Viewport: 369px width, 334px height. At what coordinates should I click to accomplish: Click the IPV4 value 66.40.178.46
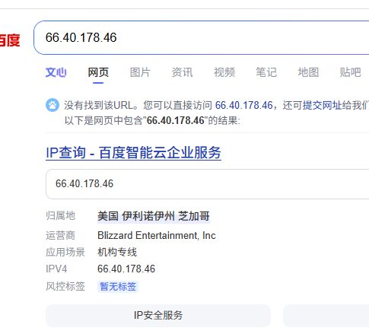click(126, 269)
